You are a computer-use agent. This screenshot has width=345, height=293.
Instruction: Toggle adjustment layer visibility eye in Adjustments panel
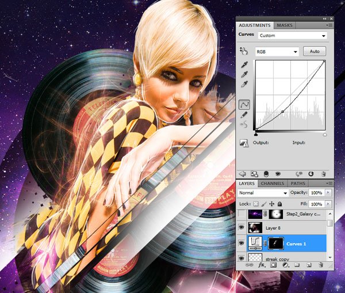[x=278, y=174]
